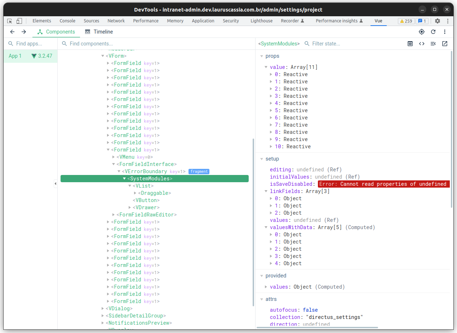Select the Vue panel tab
Screen dimensions: 457x333
[x=378, y=21]
